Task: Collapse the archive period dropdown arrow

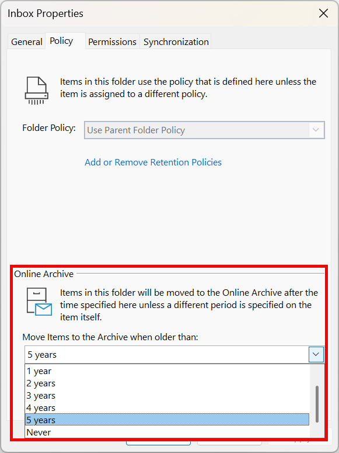Action: (x=316, y=354)
